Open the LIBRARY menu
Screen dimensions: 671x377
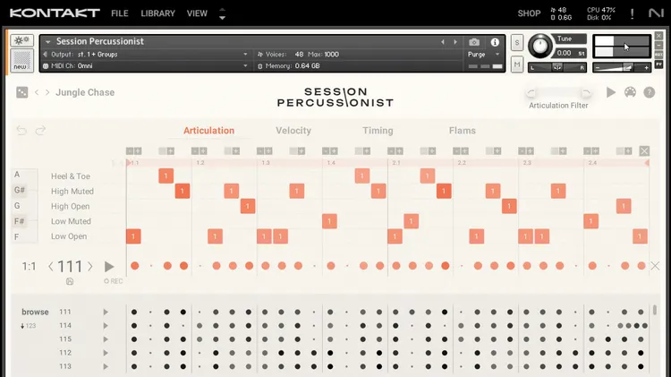click(158, 13)
